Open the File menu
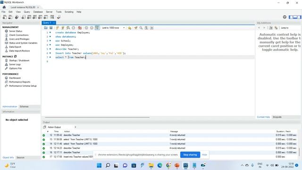This screenshot has height=170, width=302. pyautogui.click(x=3, y=12)
